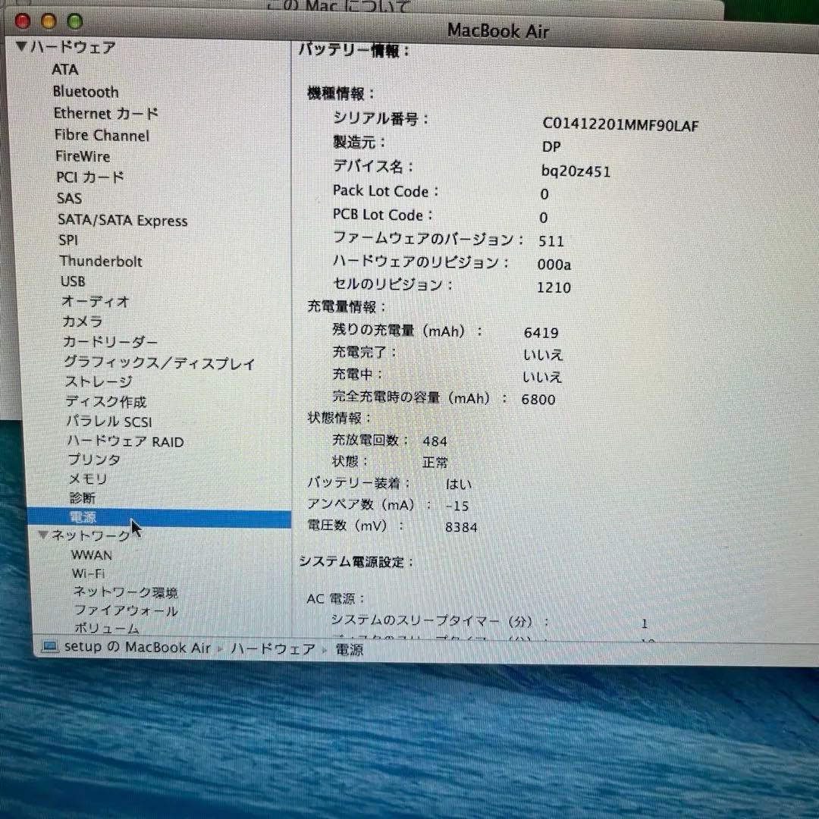Open the SATA/SATA Express section
Screen dimensions: 819x819
coord(123,220)
